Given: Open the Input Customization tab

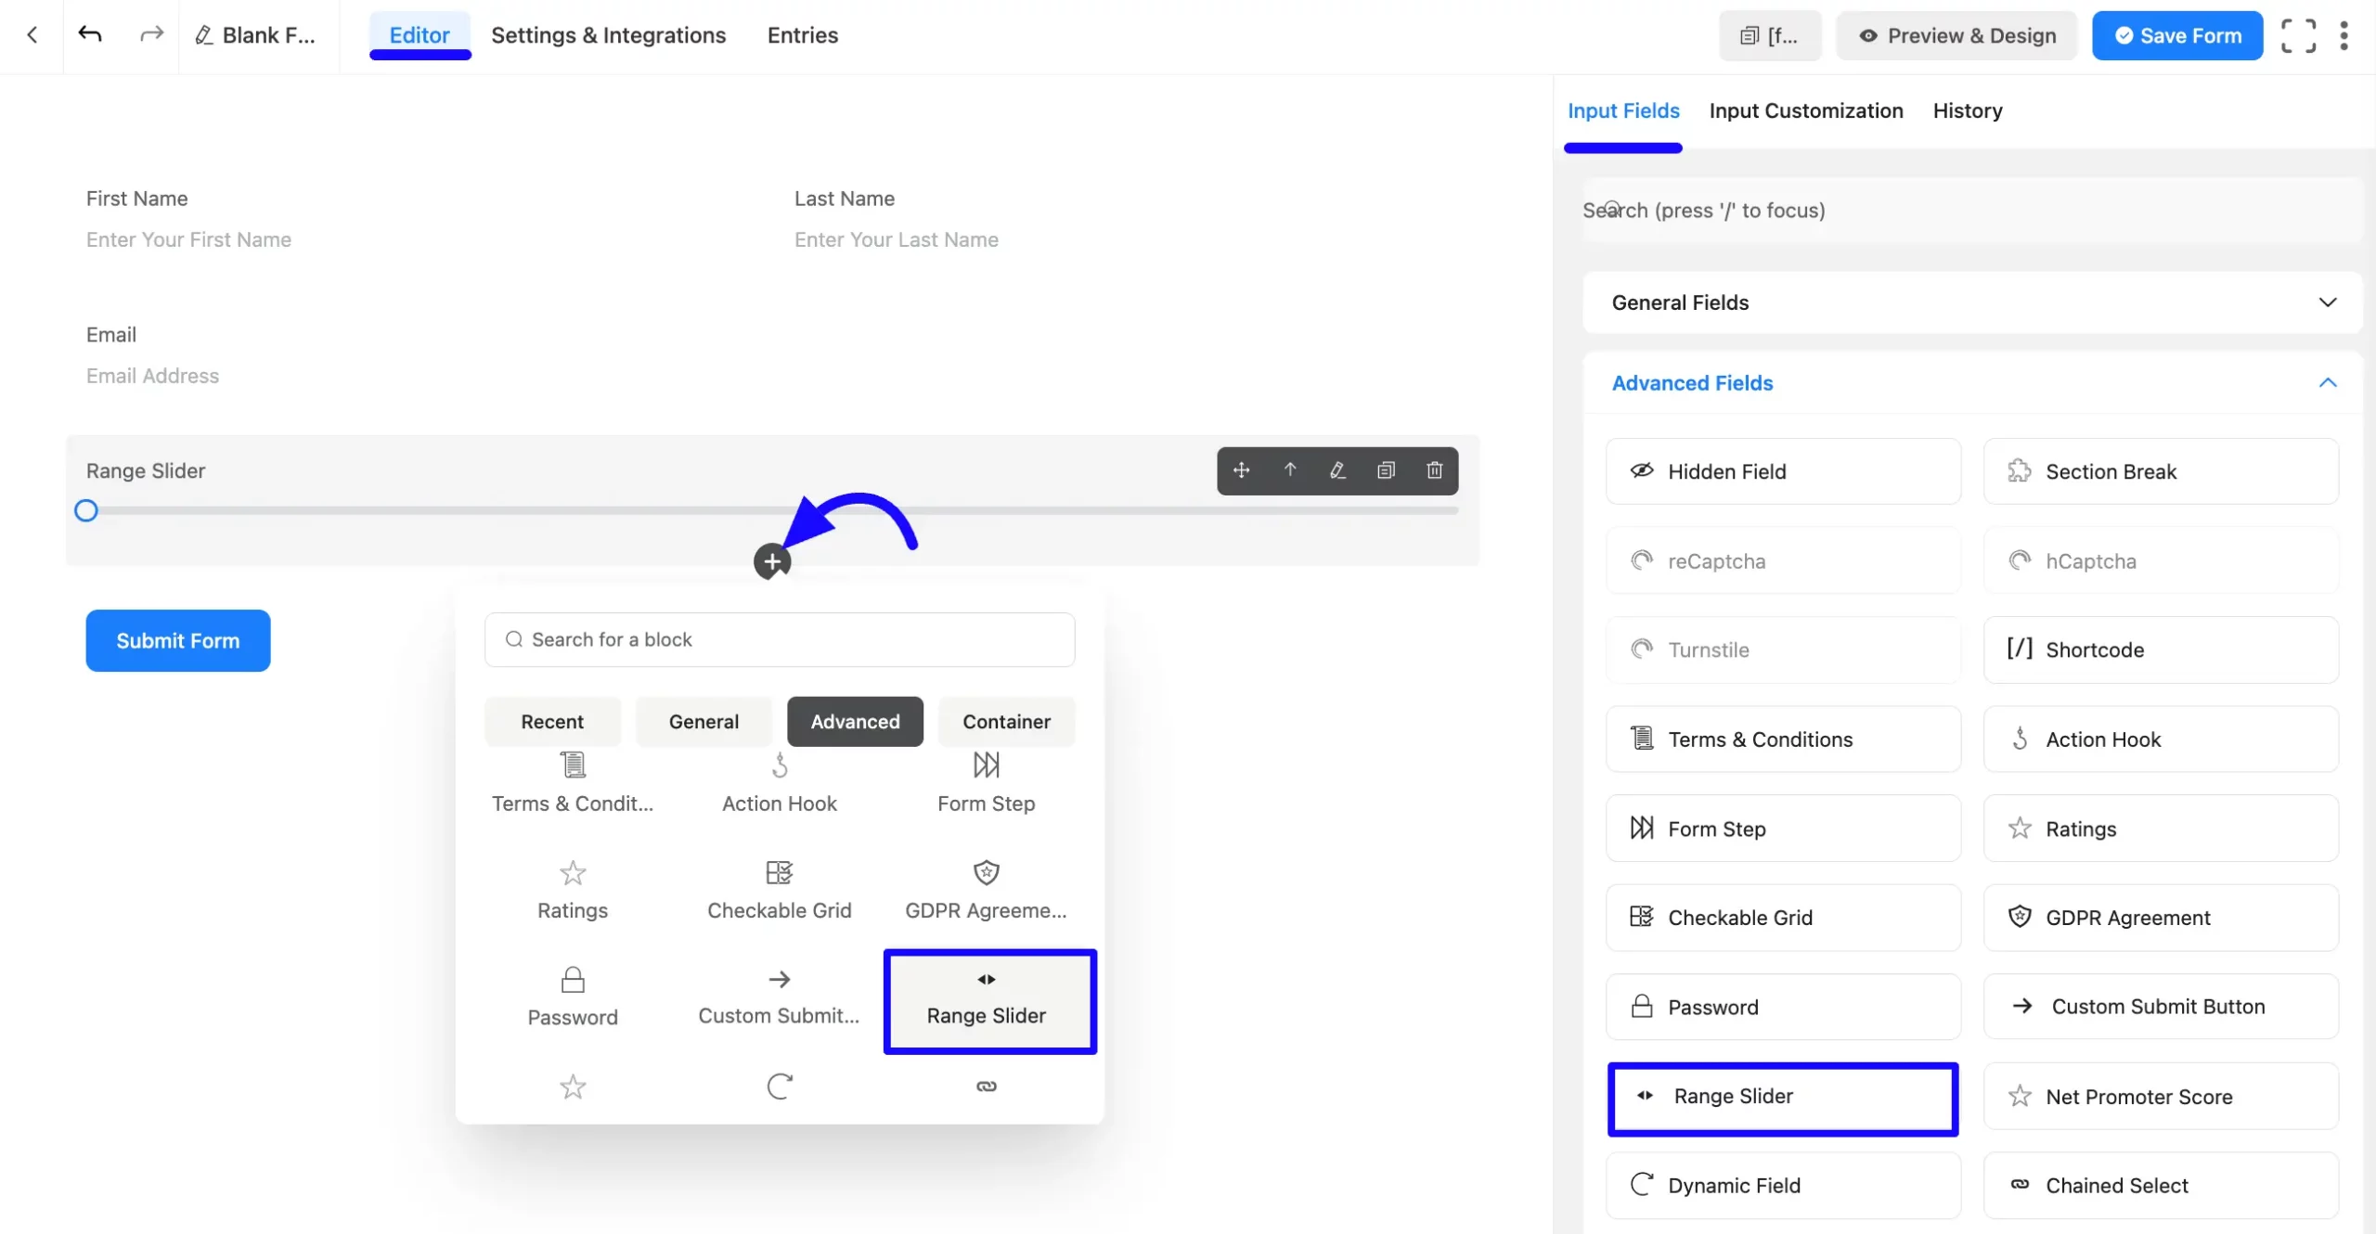Looking at the screenshot, I should (1805, 110).
